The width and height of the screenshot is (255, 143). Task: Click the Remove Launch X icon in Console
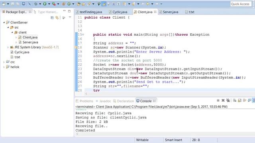click(223, 100)
